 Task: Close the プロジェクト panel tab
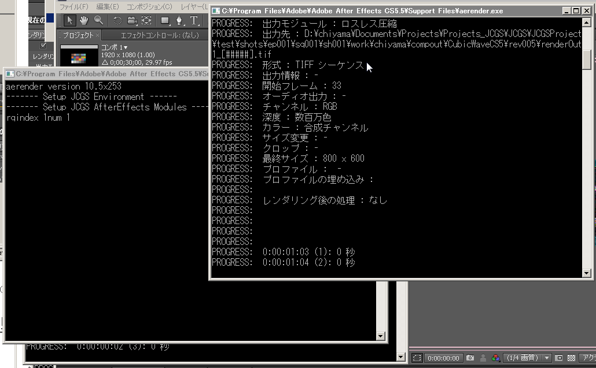(x=98, y=35)
